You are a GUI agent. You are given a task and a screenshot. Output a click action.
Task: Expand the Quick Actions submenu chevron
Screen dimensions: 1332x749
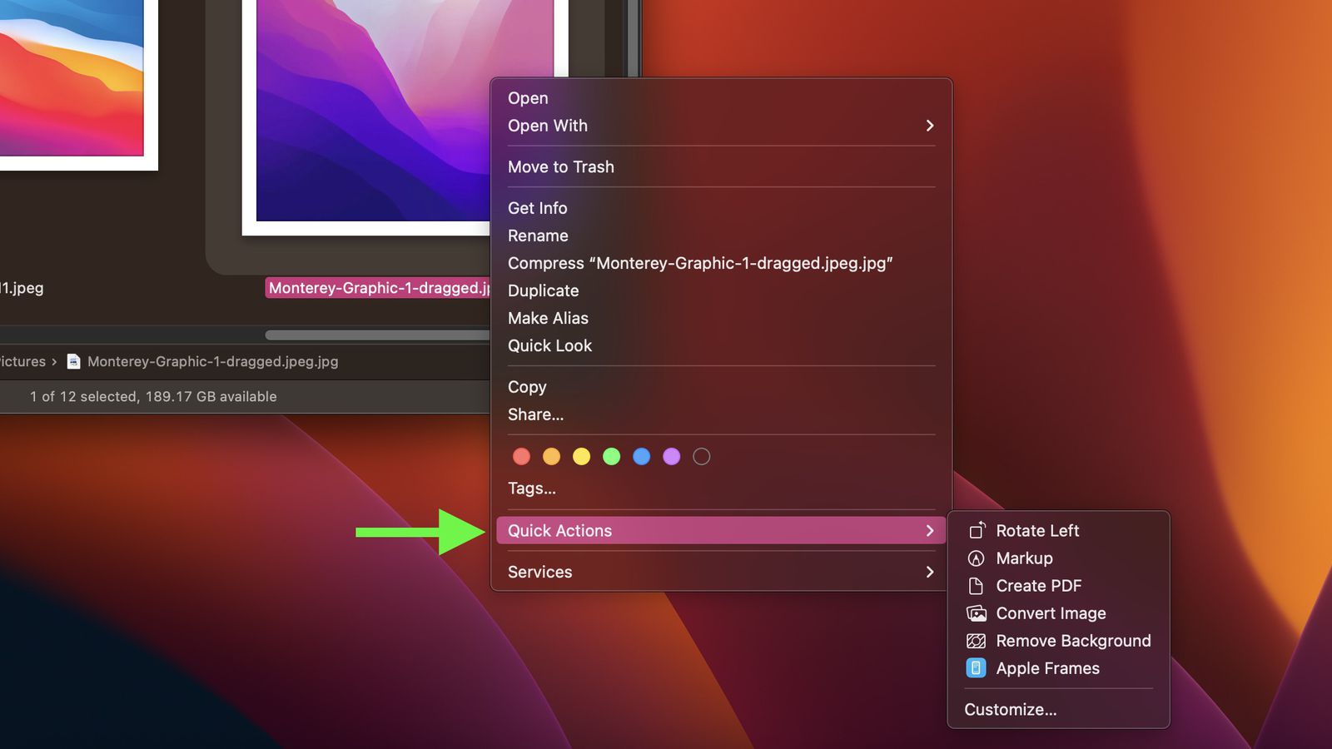point(929,531)
